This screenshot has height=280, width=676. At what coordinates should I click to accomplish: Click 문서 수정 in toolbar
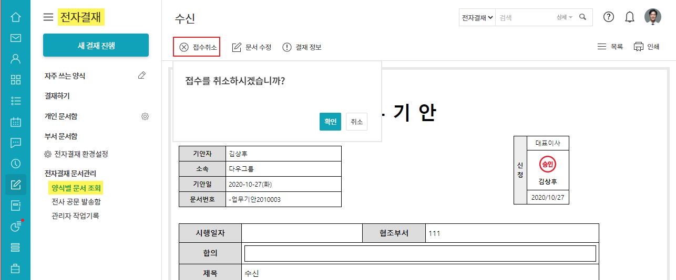point(252,47)
